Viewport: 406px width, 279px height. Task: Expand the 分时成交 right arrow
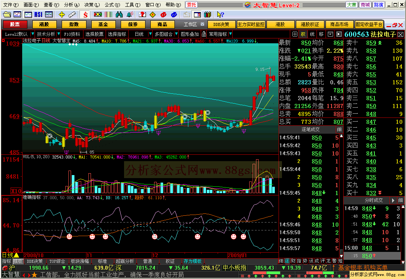coord(393,200)
